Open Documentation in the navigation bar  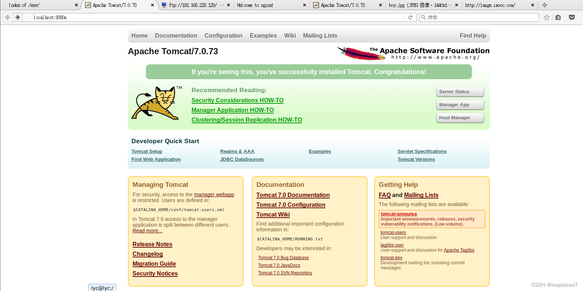(x=176, y=35)
